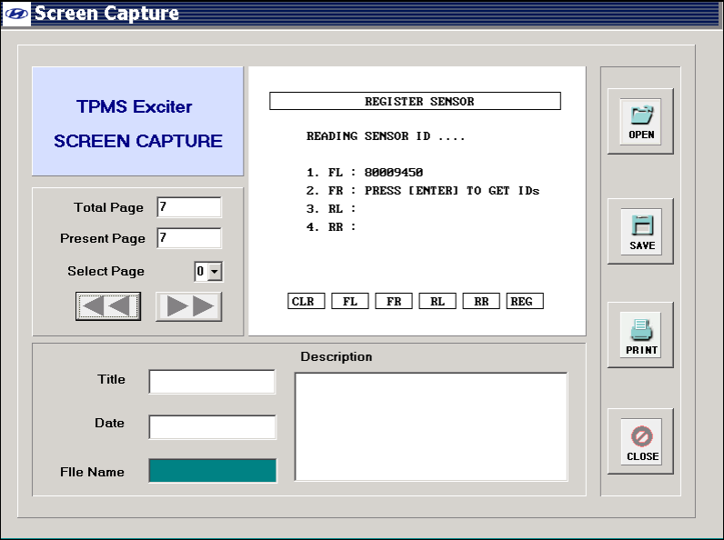Click the Screen Capture title bar text
The image size is (724, 540).
pos(106,13)
